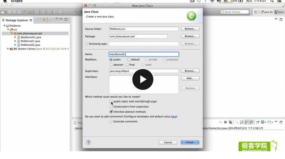Click Wi-Fi status icon in menu bar
Image resolution: width=285 pixels, height=159 pixels.
(212, 1)
